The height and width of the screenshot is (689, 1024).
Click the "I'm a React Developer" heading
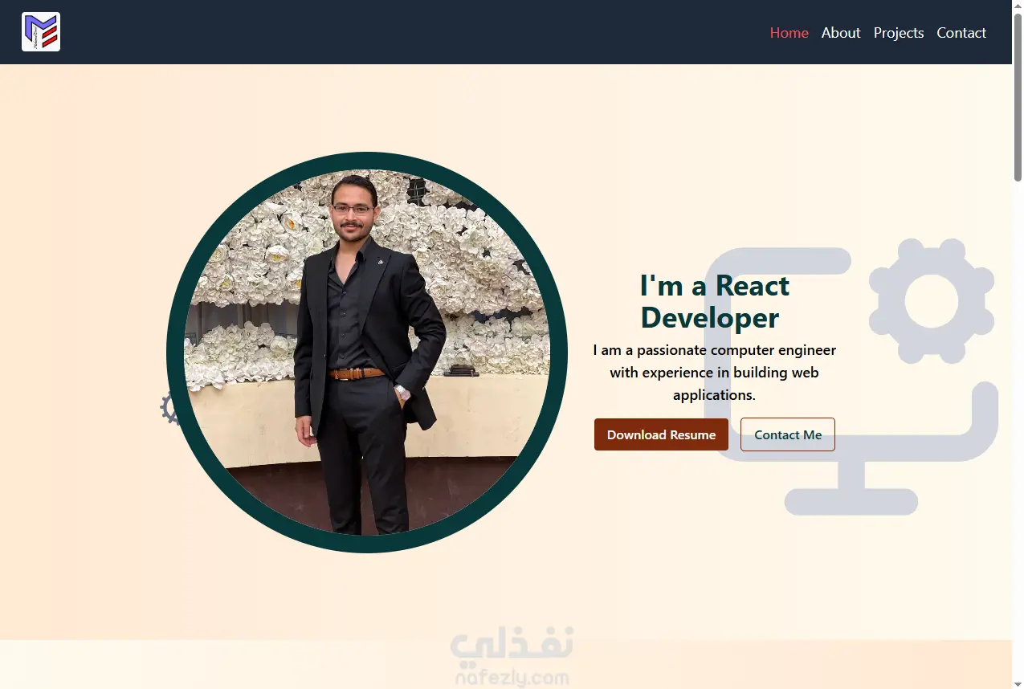click(714, 301)
